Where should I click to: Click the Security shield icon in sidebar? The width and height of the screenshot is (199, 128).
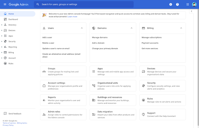click(x=5, y=41)
